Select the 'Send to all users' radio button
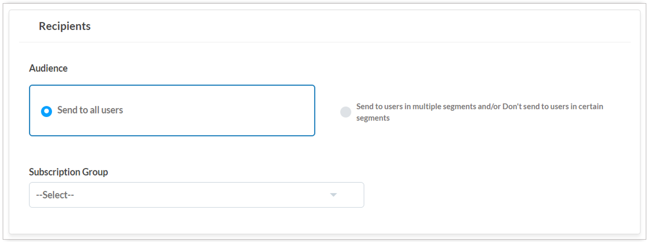The width and height of the screenshot is (649, 242). (46, 111)
